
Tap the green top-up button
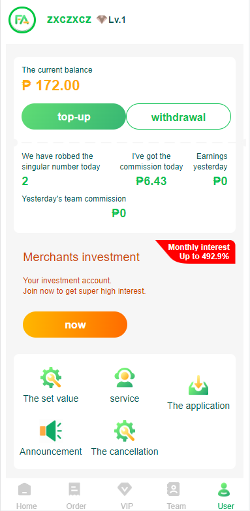tap(74, 116)
